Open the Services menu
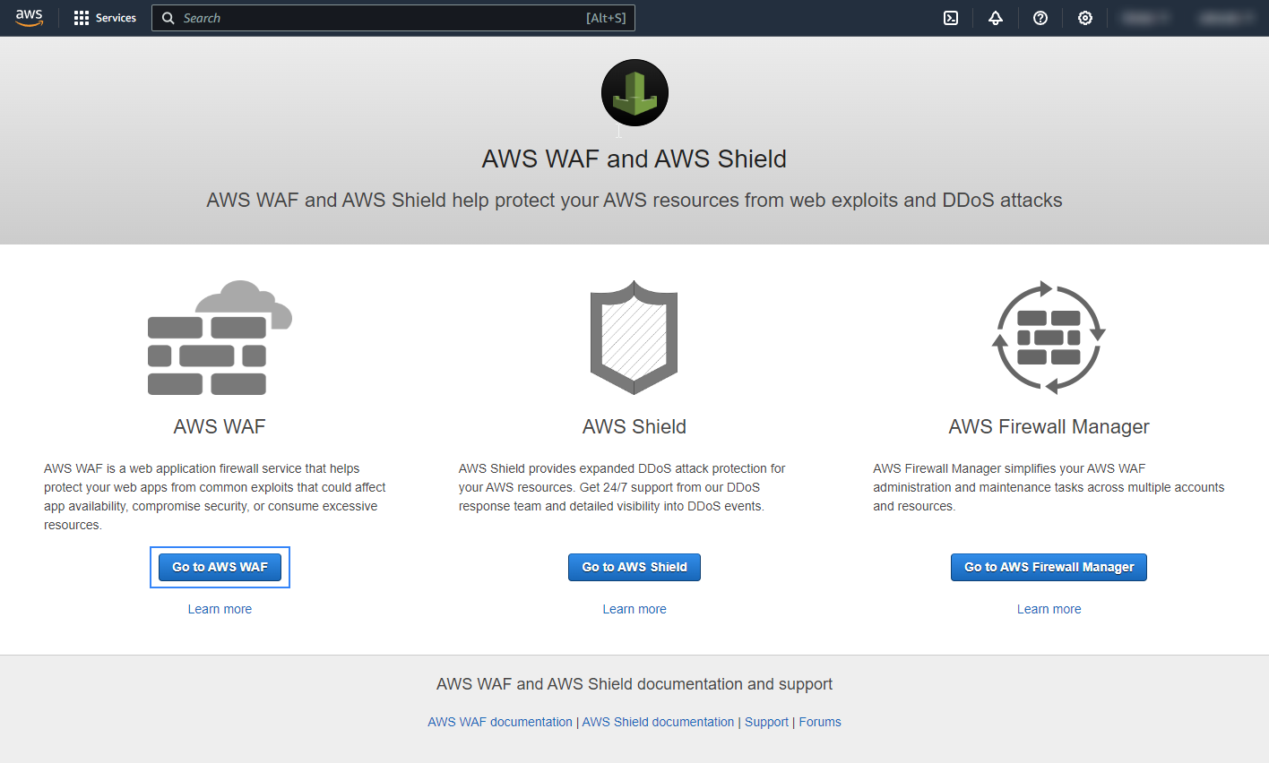The width and height of the screenshot is (1269, 763). click(x=106, y=18)
